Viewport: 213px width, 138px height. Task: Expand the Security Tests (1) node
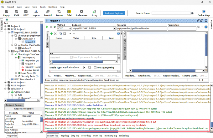point(16,76)
